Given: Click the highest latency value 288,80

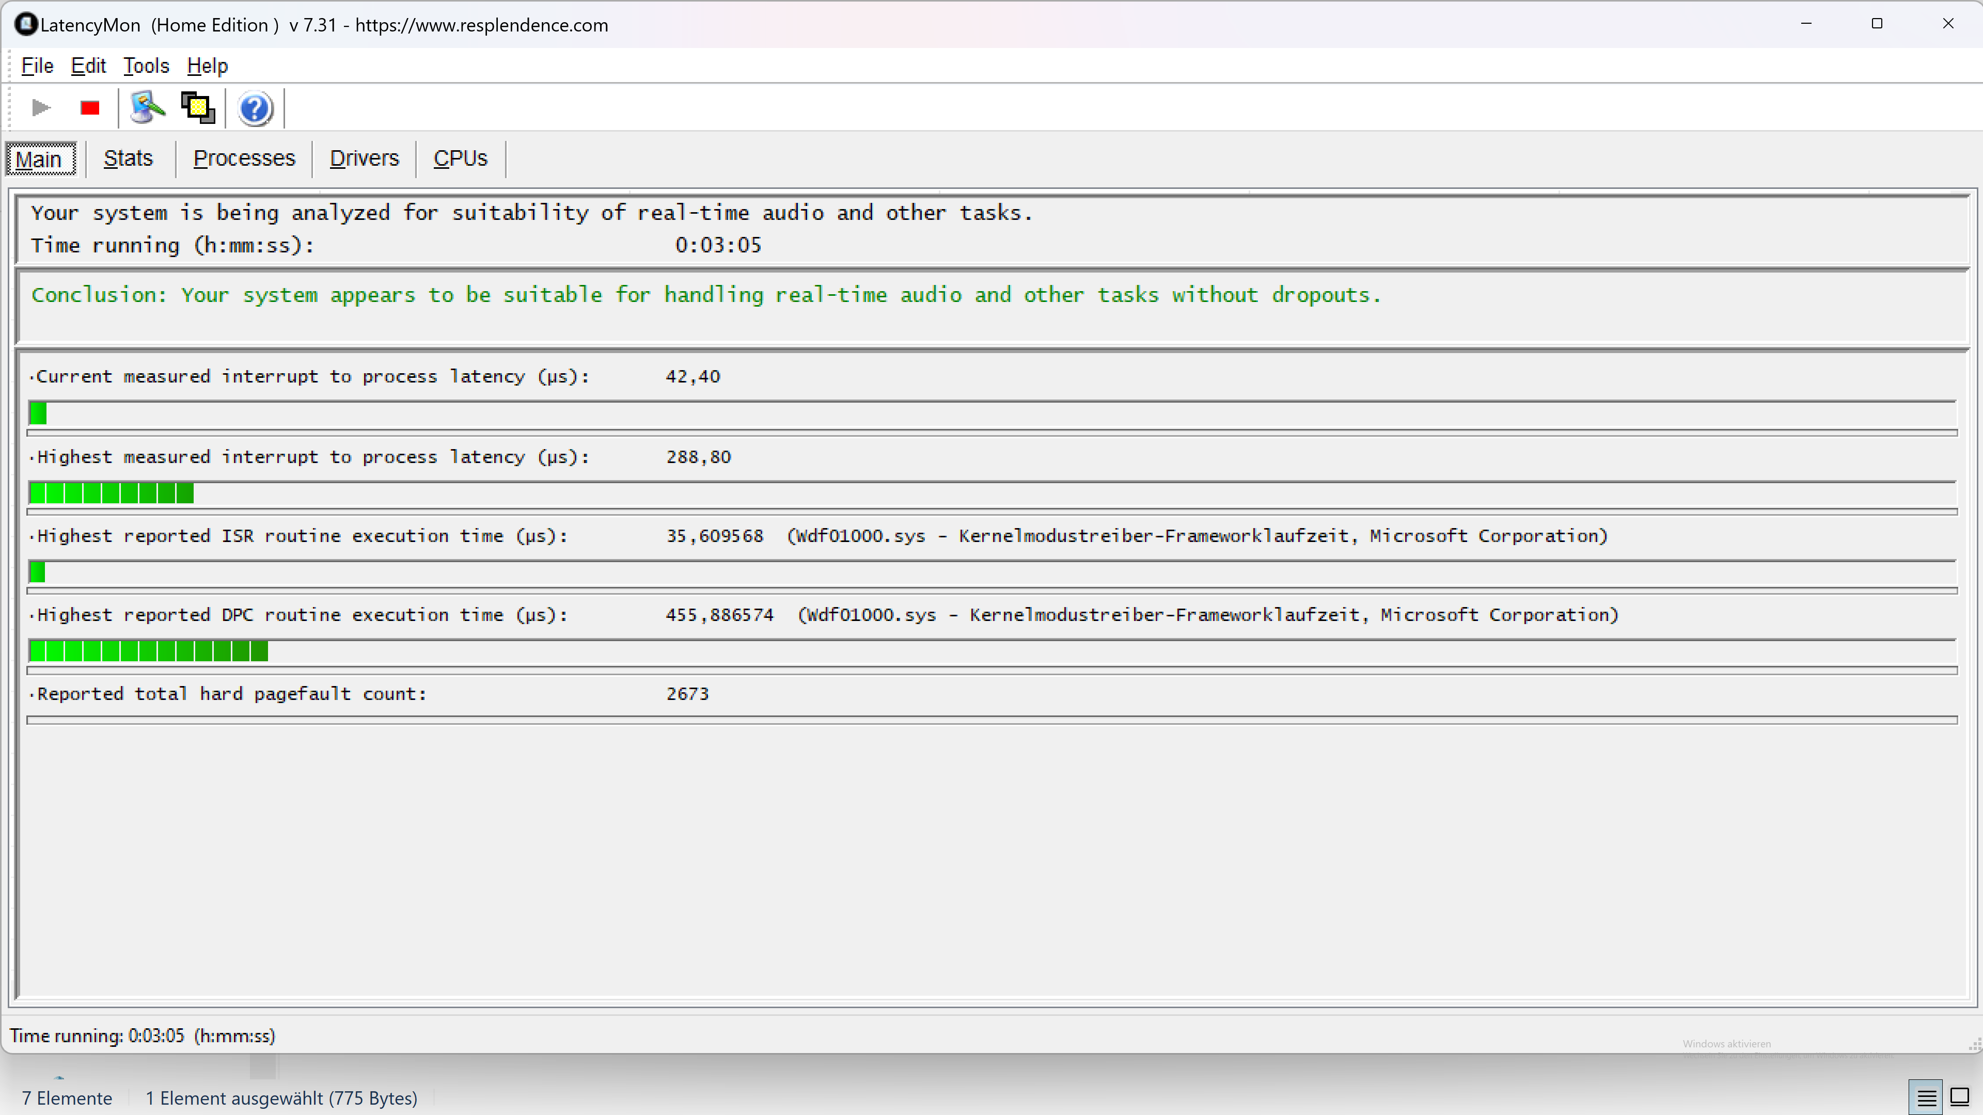Looking at the screenshot, I should pos(698,457).
